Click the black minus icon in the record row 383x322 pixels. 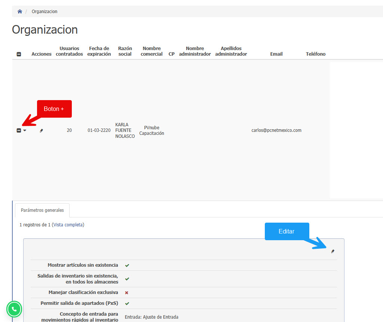(x=19, y=130)
